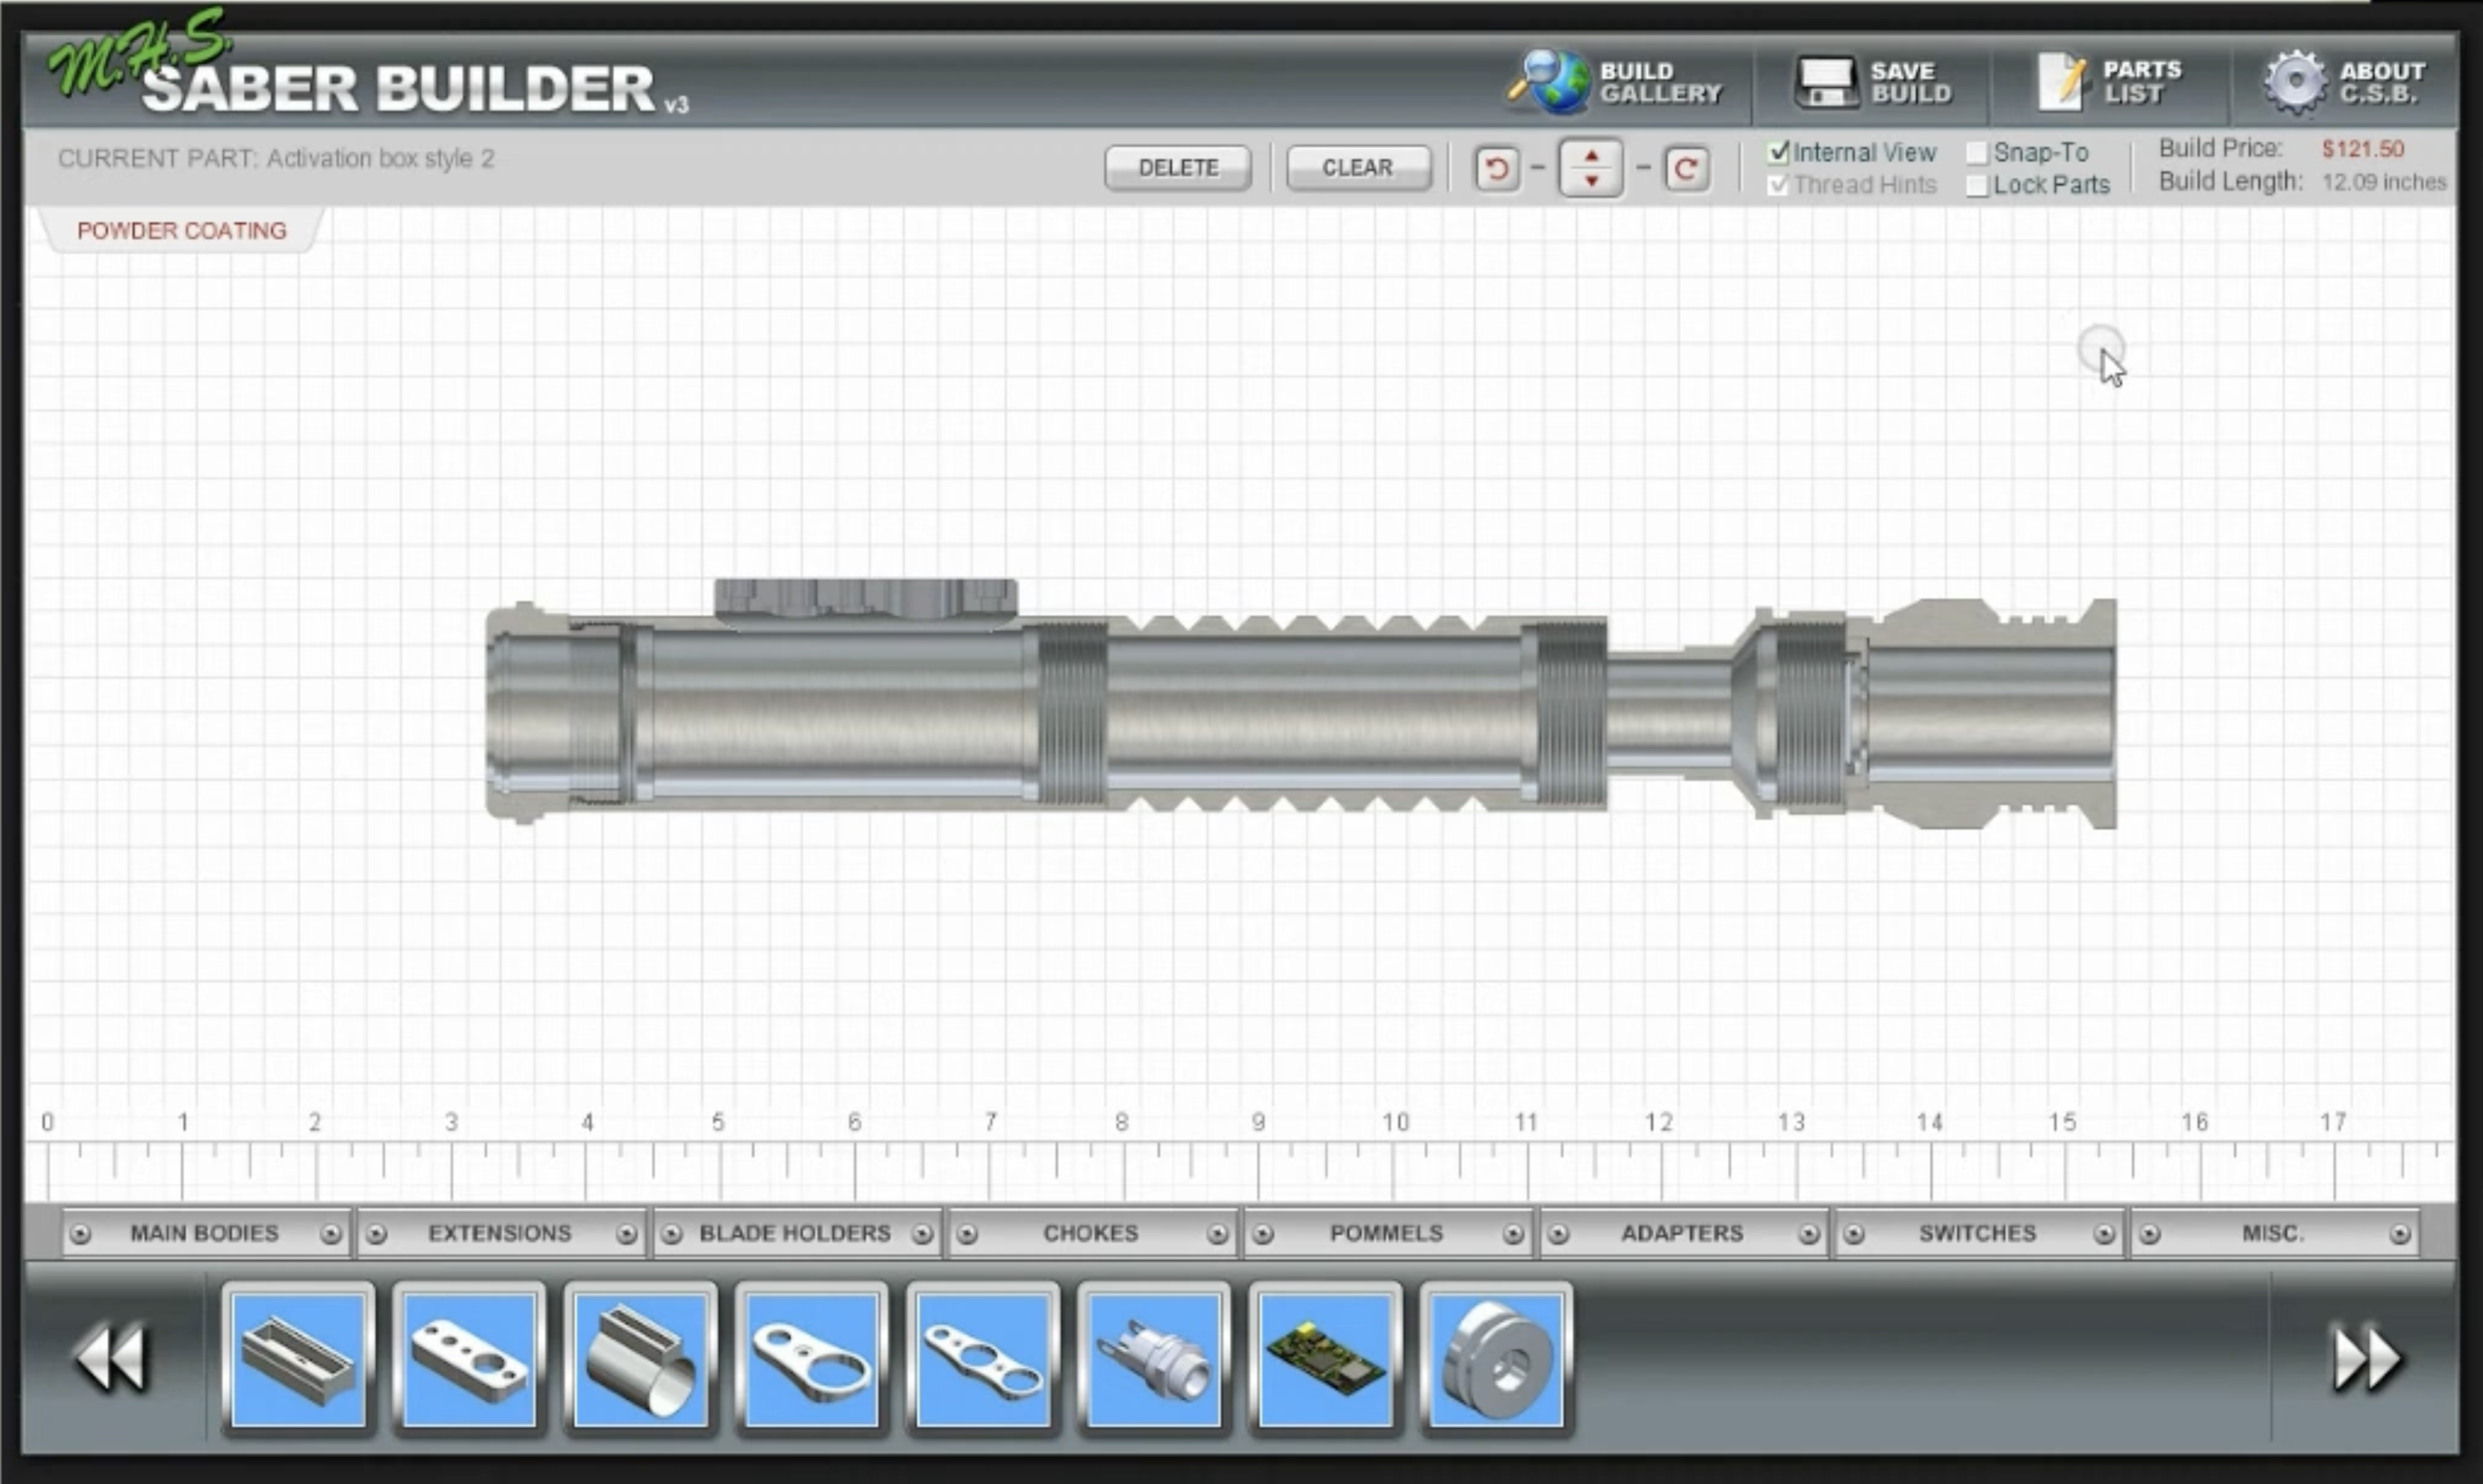The height and width of the screenshot is (1484, 2483).
Task: Open the Extensions category
Action: point(500,1233)
